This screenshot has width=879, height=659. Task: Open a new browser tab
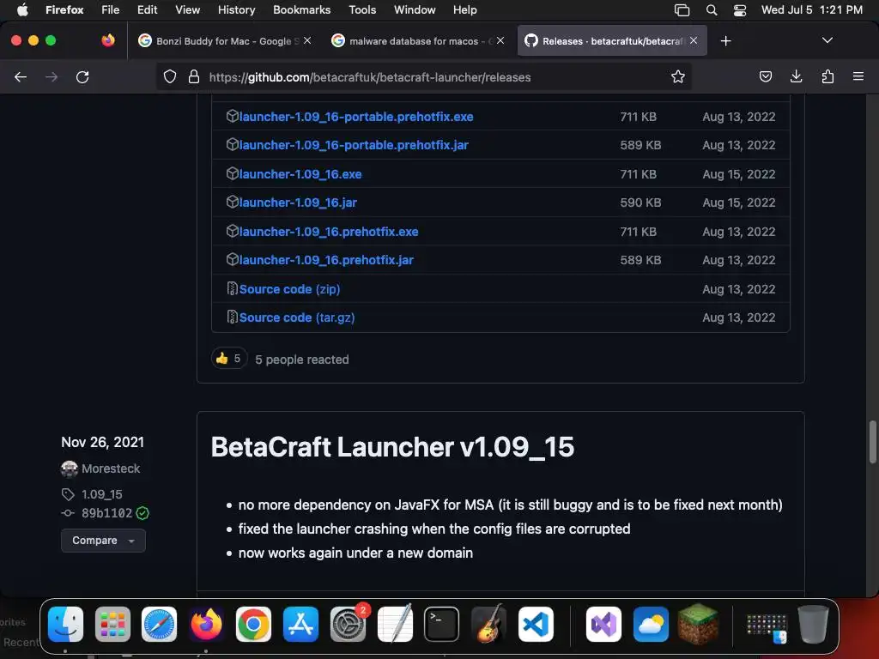726,41
